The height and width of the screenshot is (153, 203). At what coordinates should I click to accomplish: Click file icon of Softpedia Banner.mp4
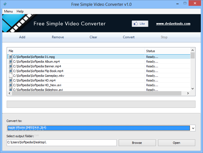[11, 66]
